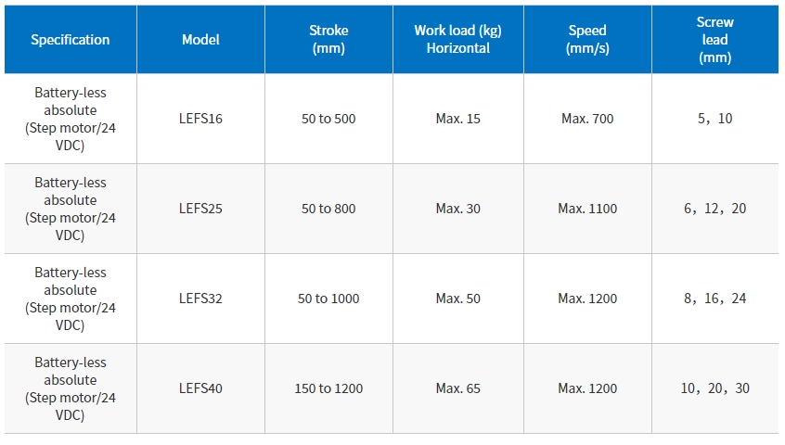Click the 5, 10 screw lead cell

coord(714,119)
